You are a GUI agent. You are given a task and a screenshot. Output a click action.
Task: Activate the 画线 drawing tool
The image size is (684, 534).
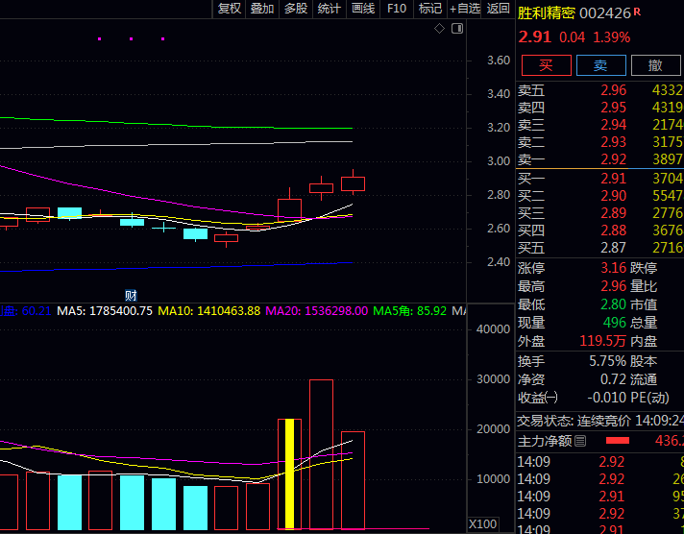coord(362,9)
